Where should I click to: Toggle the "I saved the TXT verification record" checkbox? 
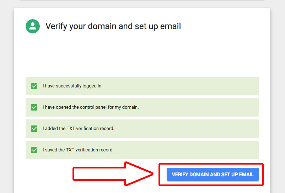[34, 150]
